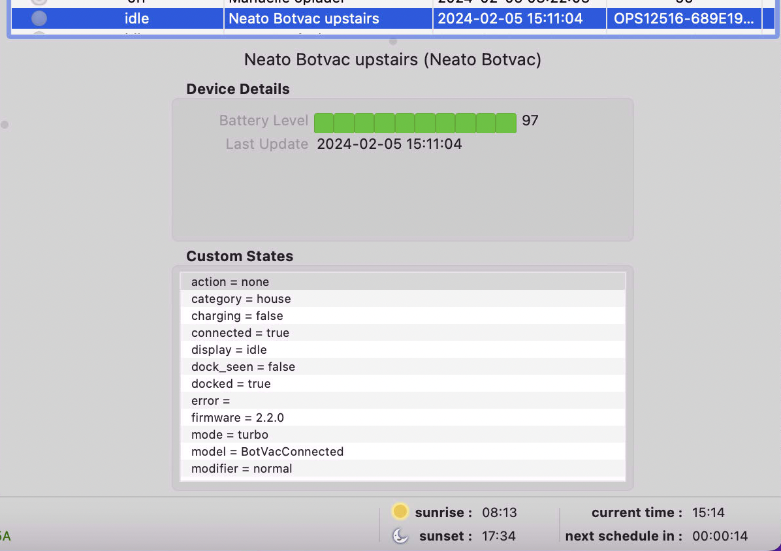This screenshot has height=551, width=781.
Task: Select the 'category = house' custom state row
Action: [402, 298]
